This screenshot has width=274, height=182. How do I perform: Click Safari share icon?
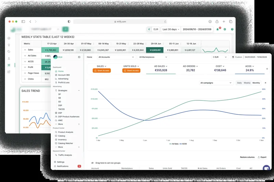click(217, 22)
